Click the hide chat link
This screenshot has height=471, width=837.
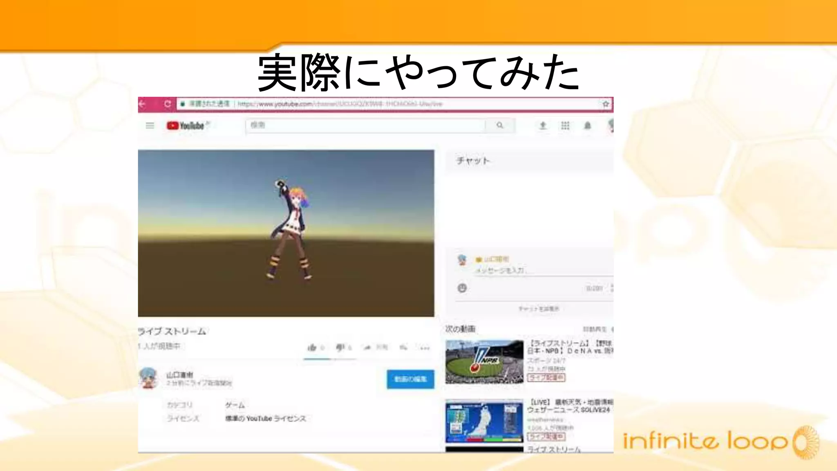(539, 309)
